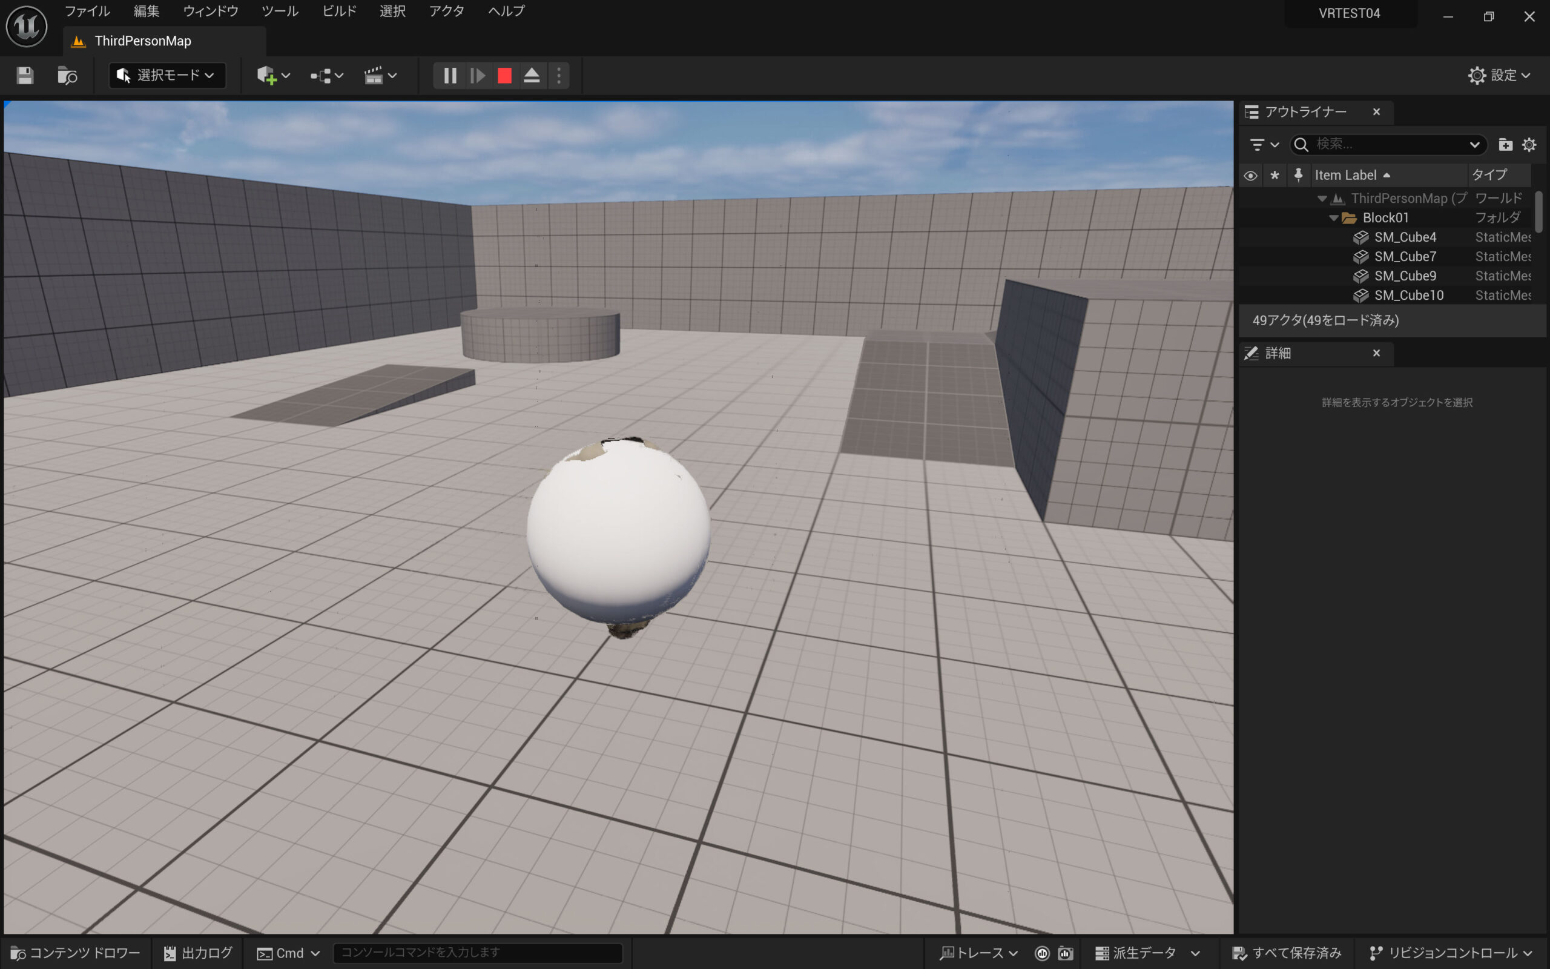This screenshot has width=1550, height=969.
Task: Collapse the Block01 folder
Action: click(x=1333, y=218)
